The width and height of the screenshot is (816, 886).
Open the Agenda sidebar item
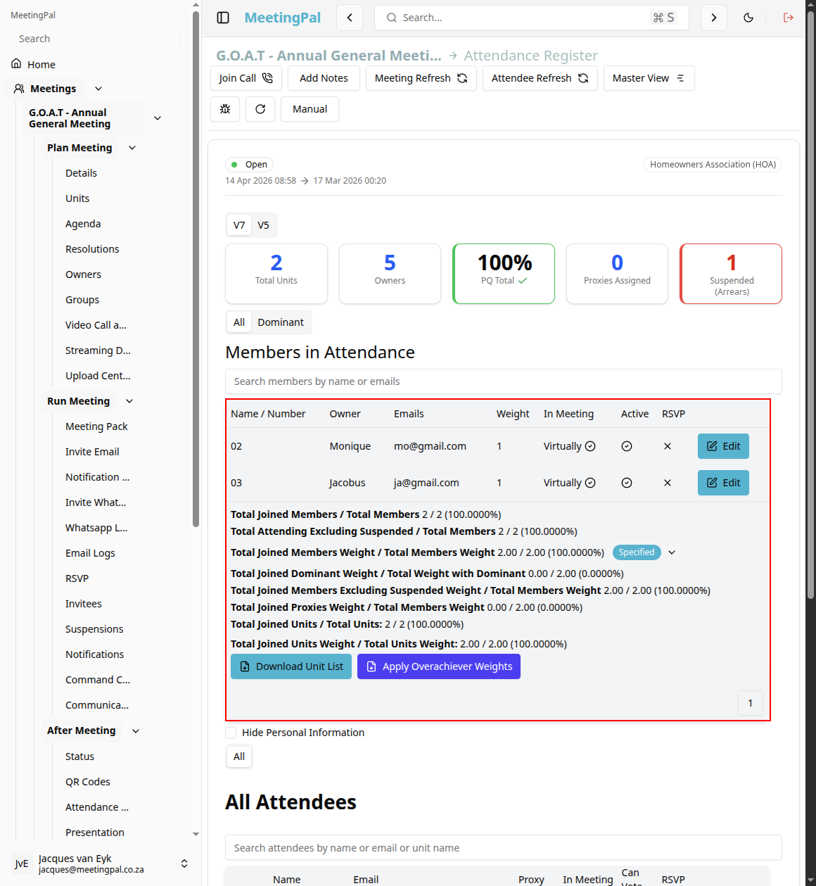[x=83, y=224]
